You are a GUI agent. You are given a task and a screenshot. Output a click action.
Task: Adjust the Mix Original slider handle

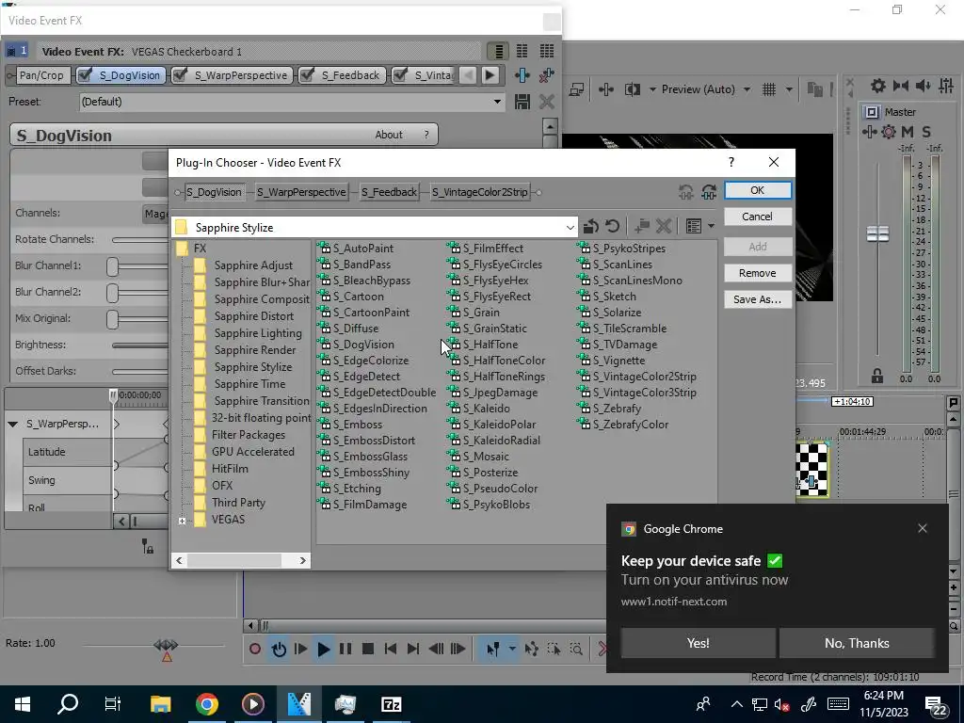coord(112,319)
